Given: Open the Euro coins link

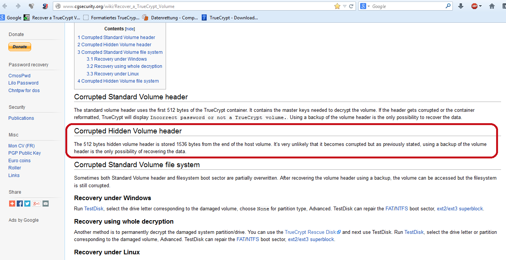Looking at the screenshot, I should tap(19, 161).
